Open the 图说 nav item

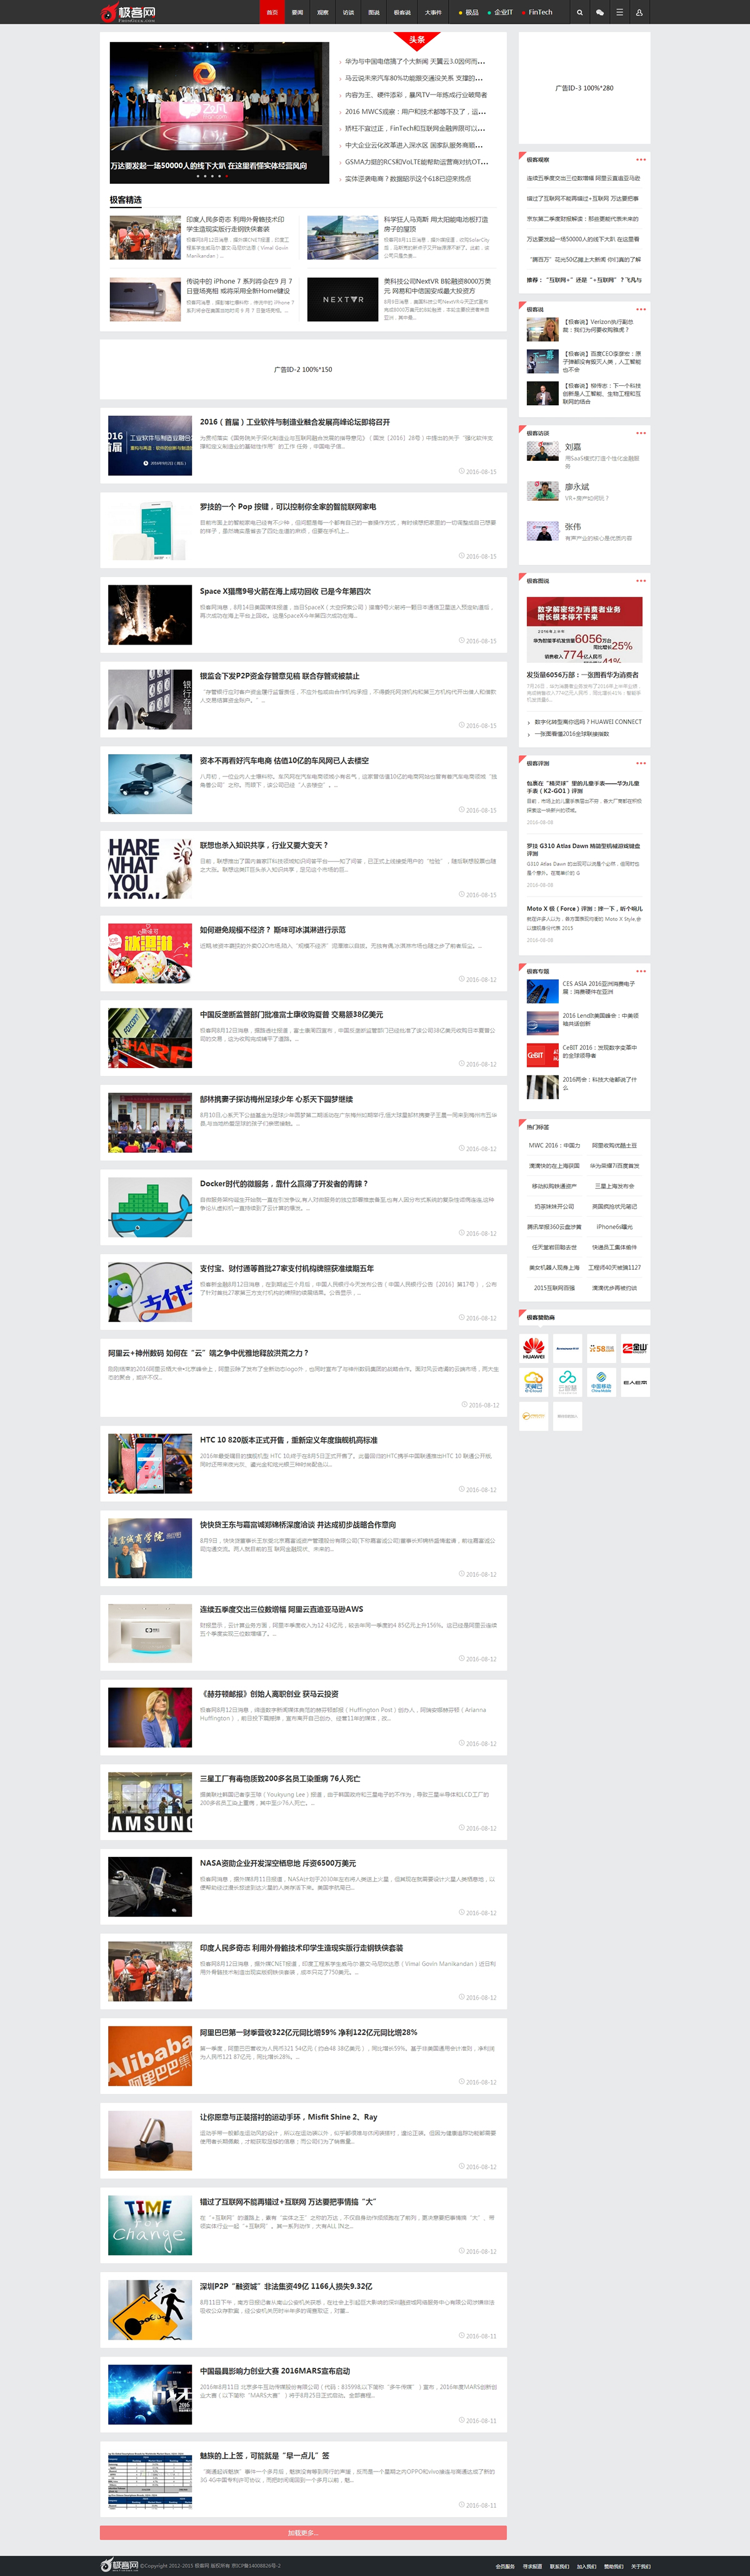[373, 13]
